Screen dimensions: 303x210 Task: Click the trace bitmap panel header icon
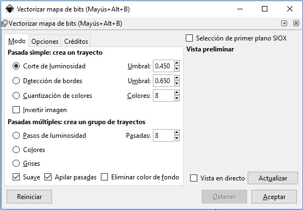[4, 24]
